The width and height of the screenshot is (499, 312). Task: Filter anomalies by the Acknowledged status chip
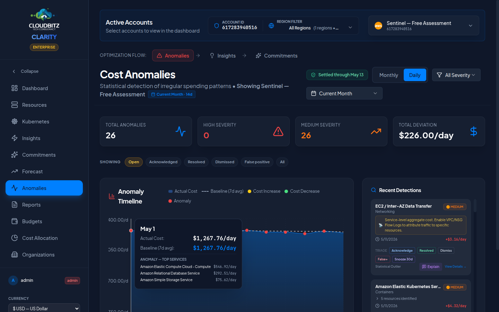pyautogui.click(x=163, y=162)
